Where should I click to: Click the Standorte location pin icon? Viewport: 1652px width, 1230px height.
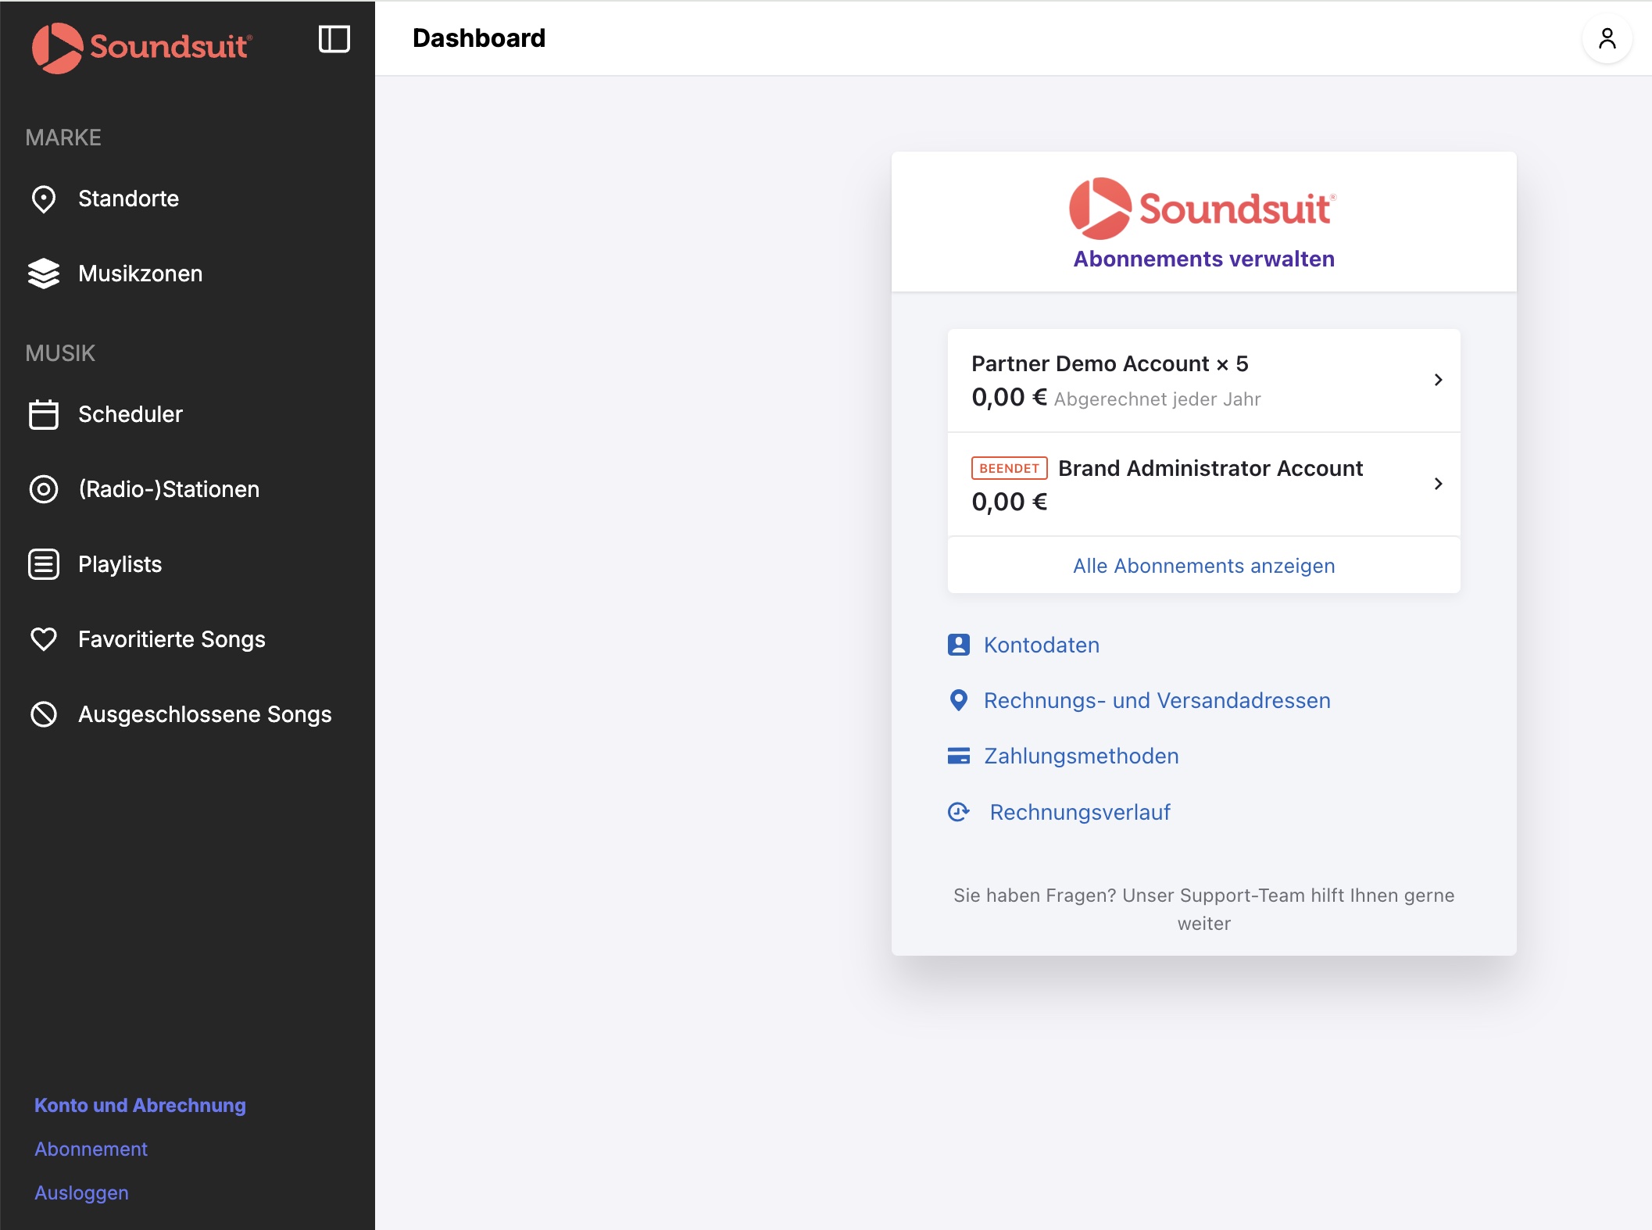[44, 199]
